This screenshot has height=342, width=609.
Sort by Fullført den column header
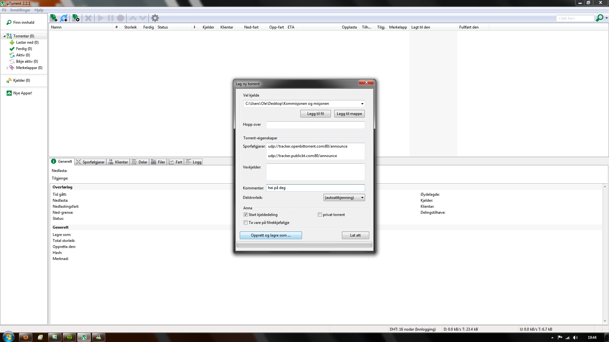click(x=473, y=27)
